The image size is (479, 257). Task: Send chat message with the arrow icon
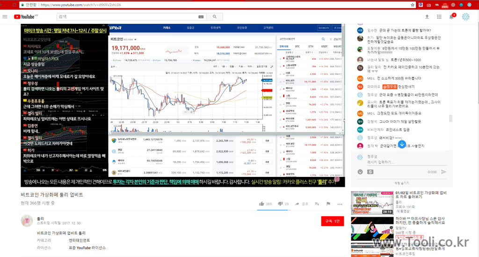[x=443, y=172]
